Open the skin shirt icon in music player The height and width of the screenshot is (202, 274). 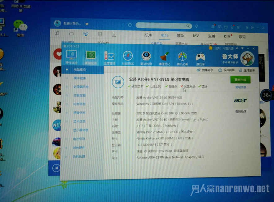(x=232, y=27)
